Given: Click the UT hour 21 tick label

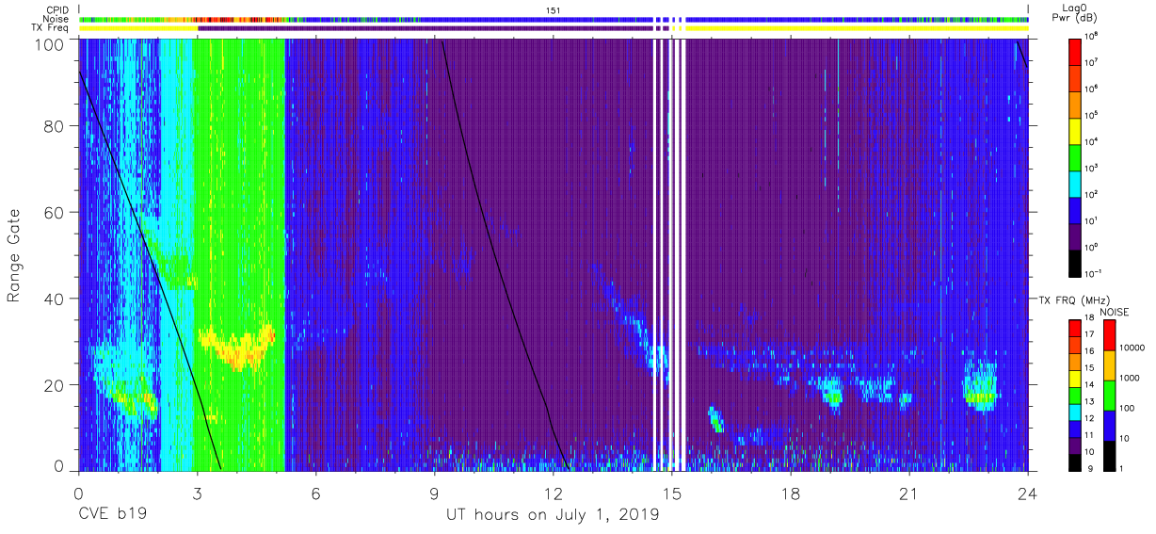Looking at the screenshot, I should click(909, 493).
